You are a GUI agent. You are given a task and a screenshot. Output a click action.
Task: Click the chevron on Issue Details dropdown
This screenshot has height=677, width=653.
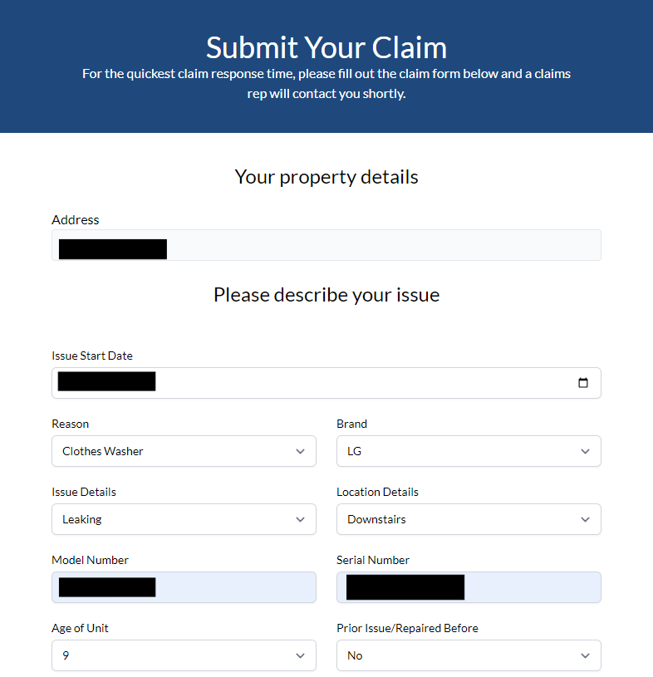[x=300, y=519]
